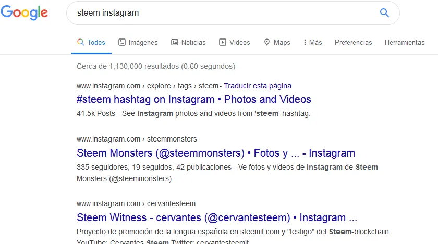This screenshot has height=244, width=438.
Task: Open the Google logo homepage link
Action: [25, 13]
